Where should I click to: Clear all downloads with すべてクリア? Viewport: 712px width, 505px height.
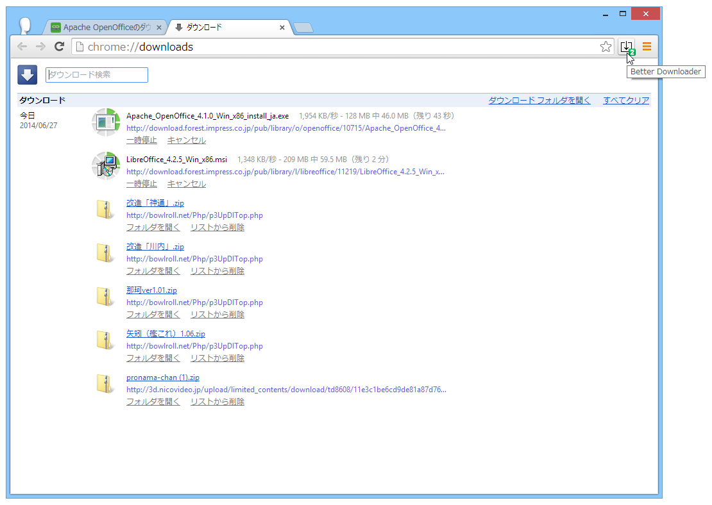(x=625, y=100)
